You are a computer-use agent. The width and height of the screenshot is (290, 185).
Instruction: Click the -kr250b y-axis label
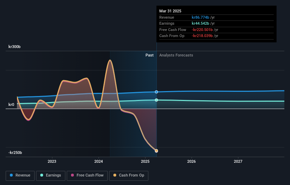[15, 153]
